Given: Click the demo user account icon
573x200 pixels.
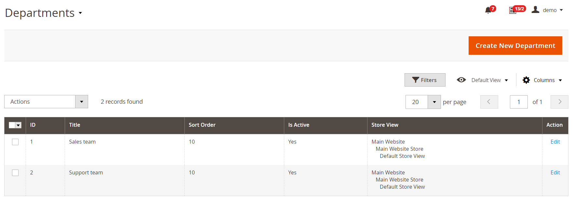Looking at the screenshot, I should pos(535,10).
